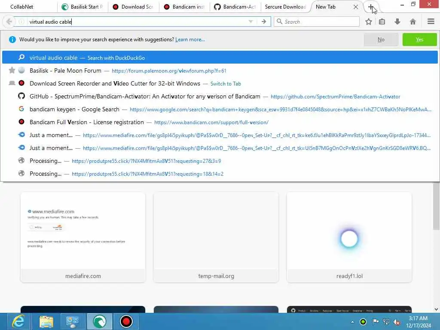
Task: Click the back arrow navigation button
Action: 9,21
